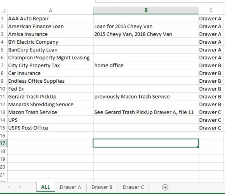Select Manards Shredding Service cell

(50, 104)
